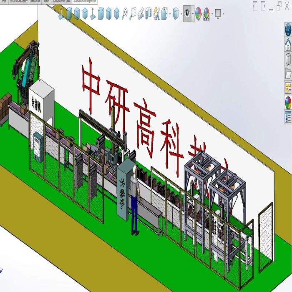Open the Design Library task pane tab
The image size is (292, 292).
[x=288, y=58]
